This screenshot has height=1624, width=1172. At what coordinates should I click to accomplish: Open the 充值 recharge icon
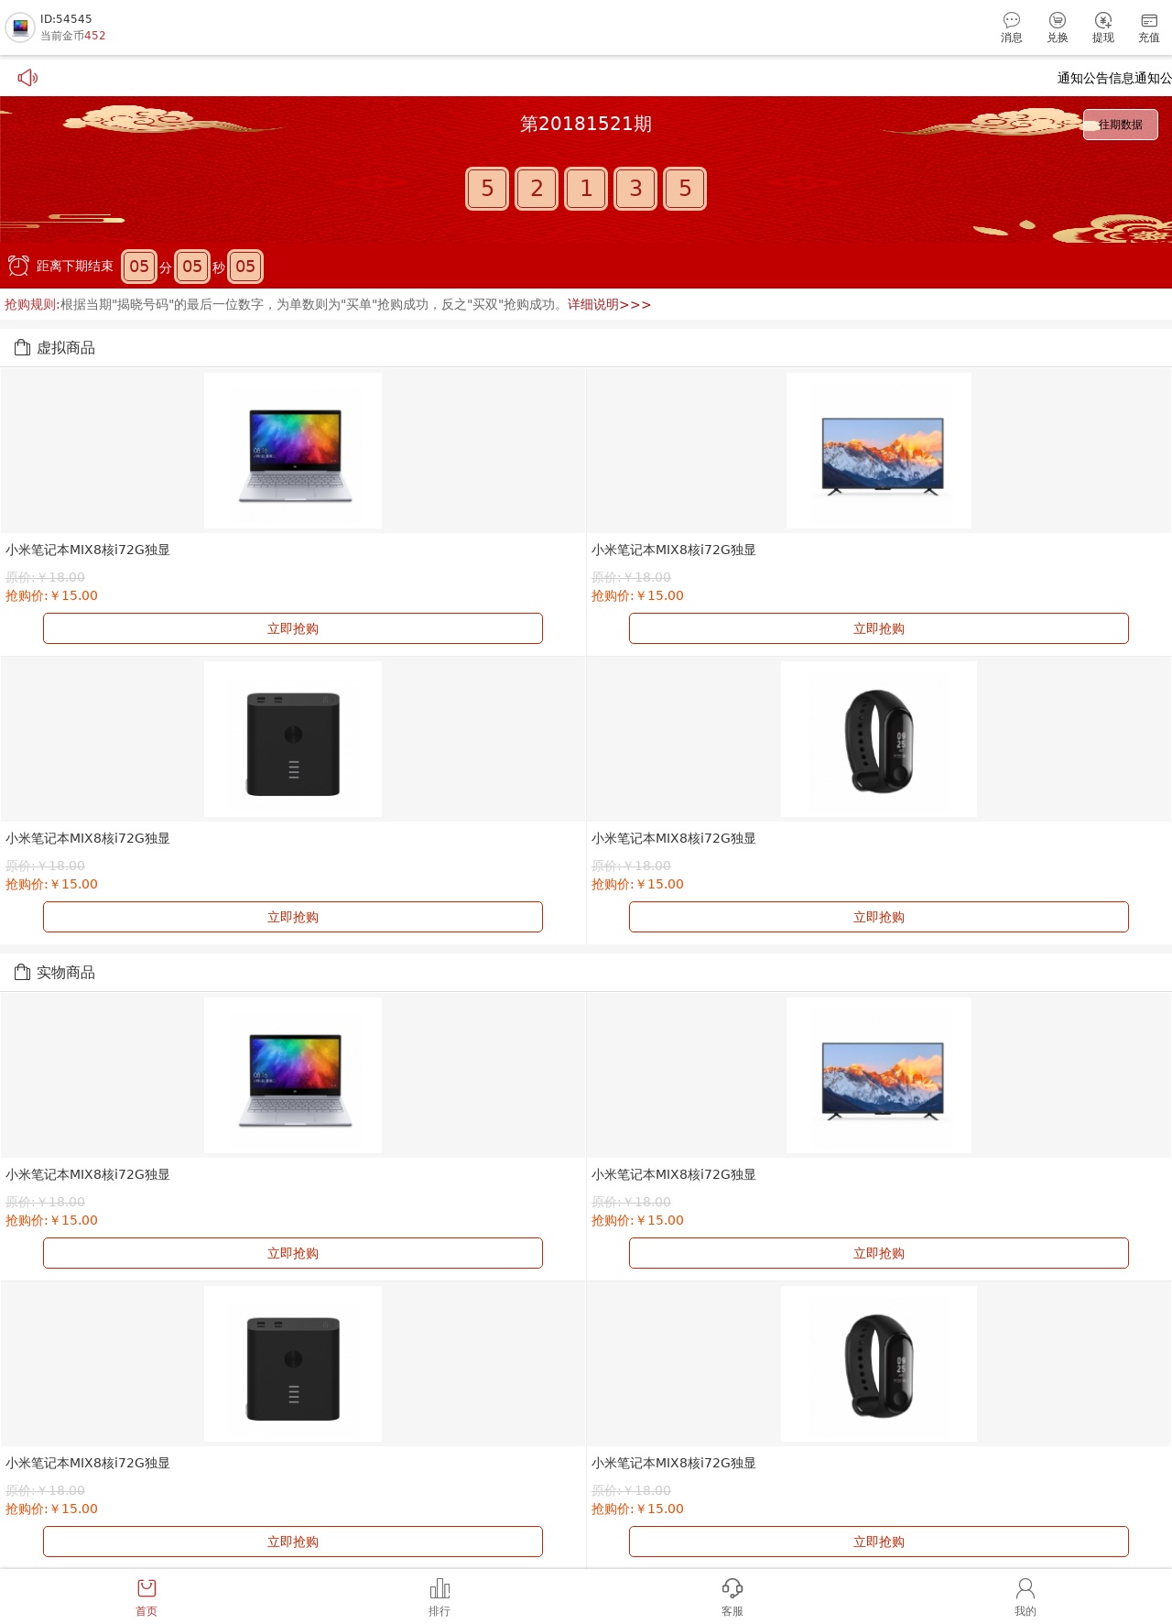1148,27
